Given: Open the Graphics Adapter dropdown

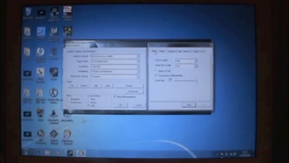Looking at the screenshot, I should (115, 56).
